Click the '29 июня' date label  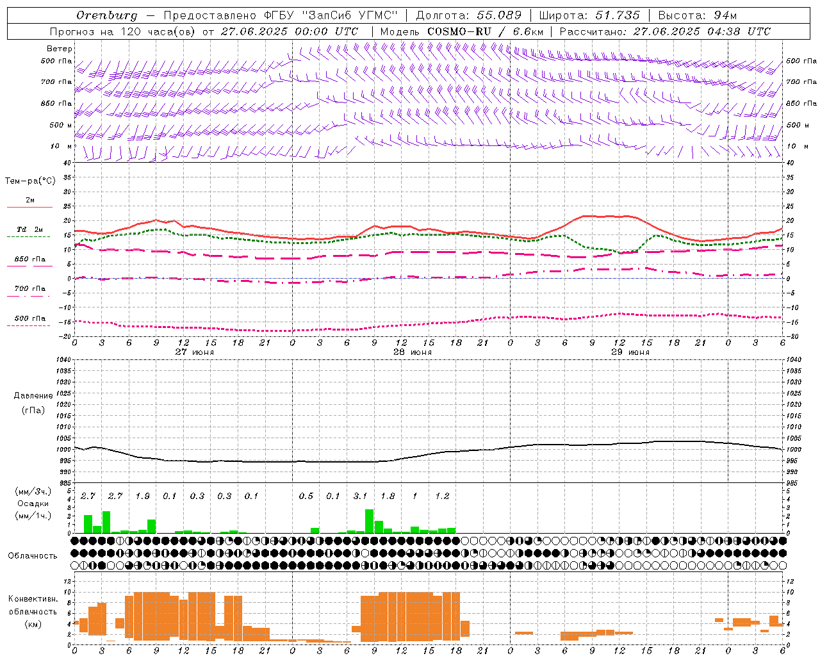click(x=630, y=352)
